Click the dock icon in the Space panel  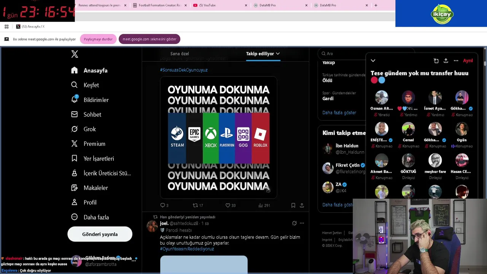point(436,61)
